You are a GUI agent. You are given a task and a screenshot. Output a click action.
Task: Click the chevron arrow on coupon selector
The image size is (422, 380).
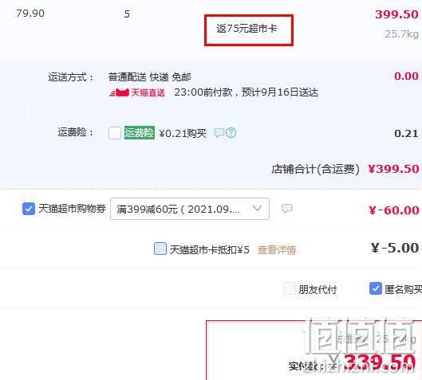[x=258, y=208]
